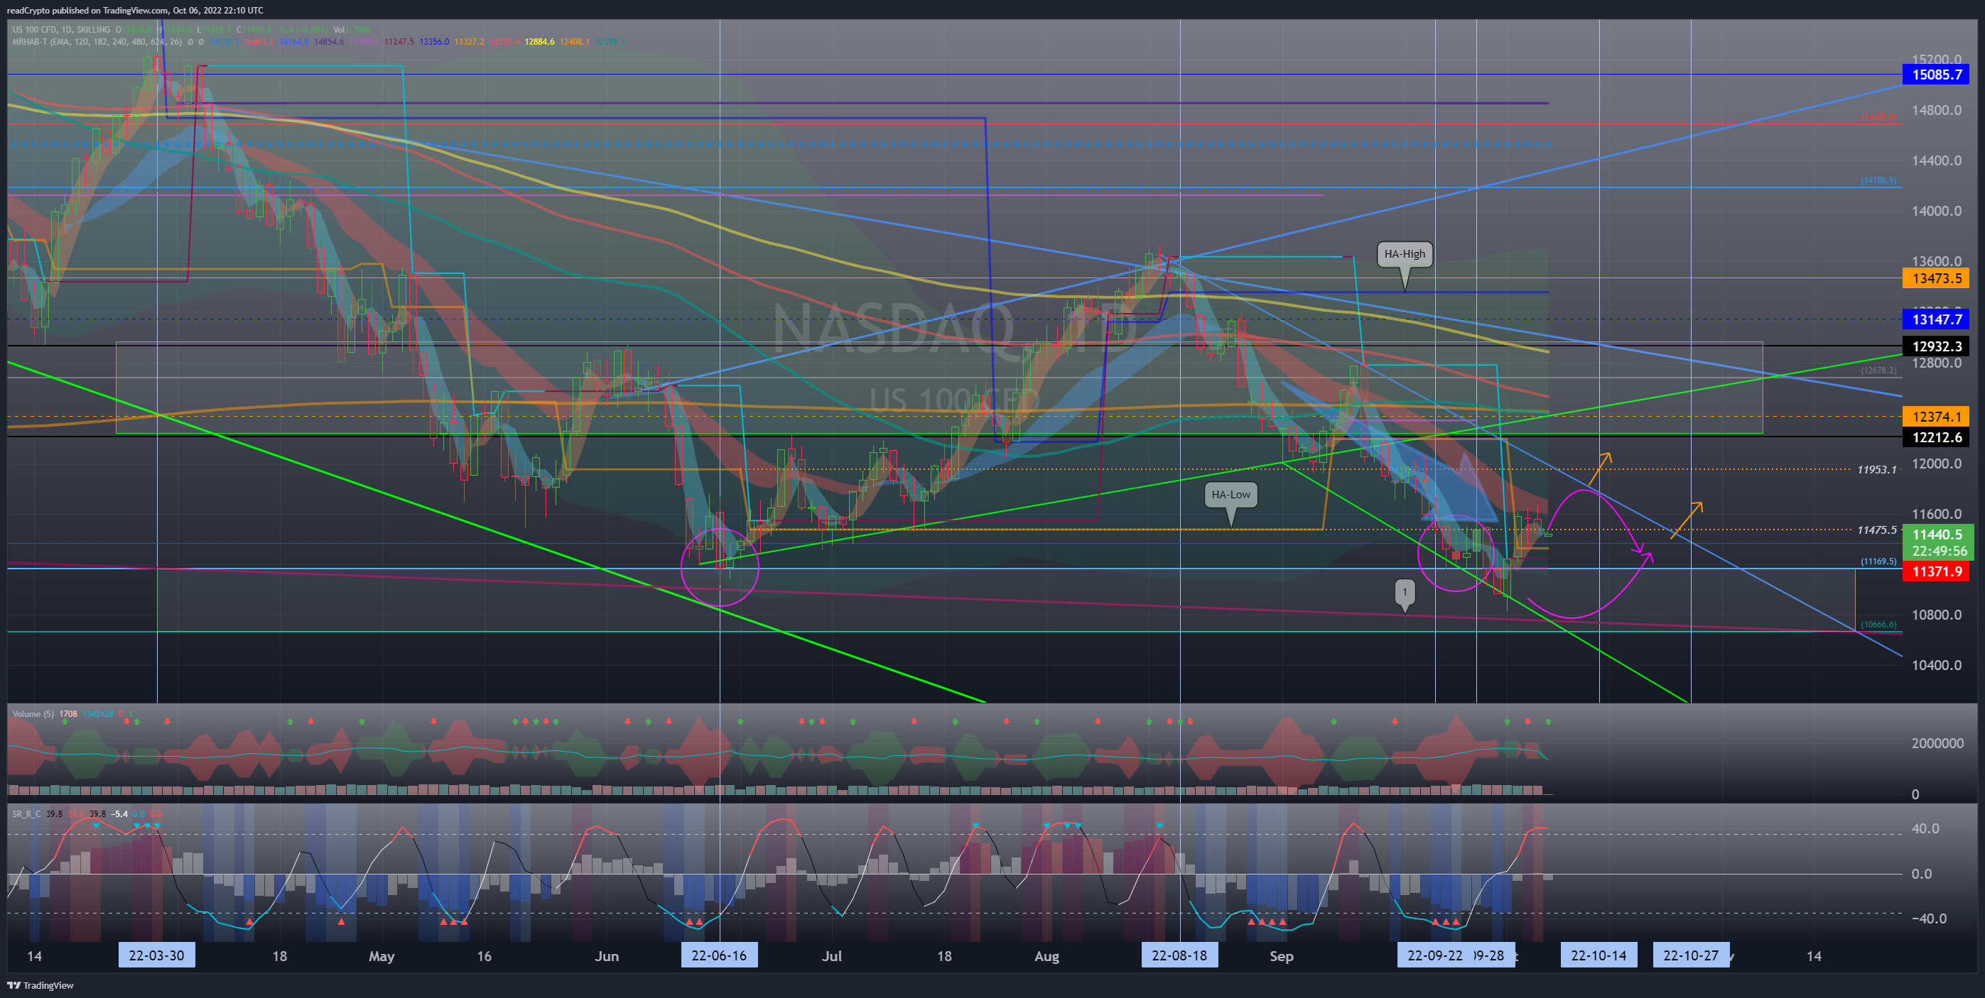Click the 13600.0 price axis tick

coord(1937,262)
